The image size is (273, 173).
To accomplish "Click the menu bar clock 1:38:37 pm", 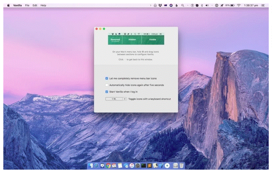I will click(x=251, y=5).
